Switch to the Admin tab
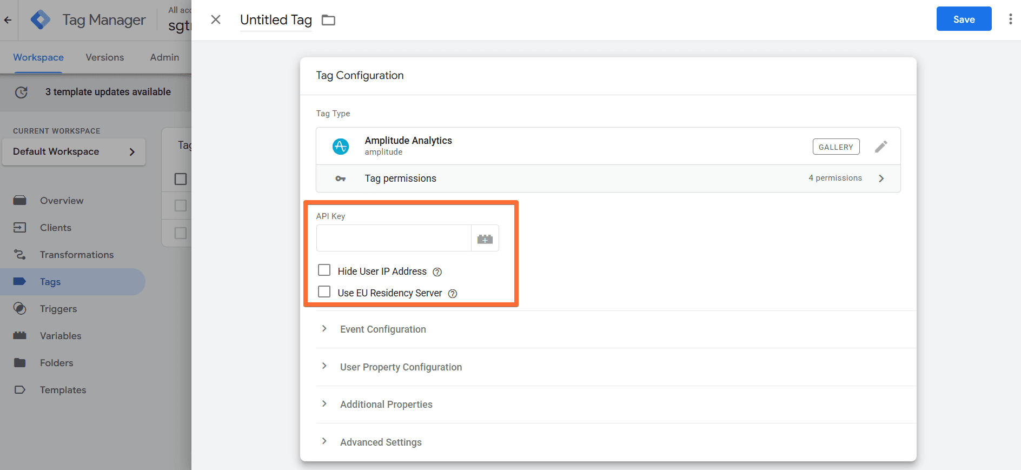 [164, 57]
